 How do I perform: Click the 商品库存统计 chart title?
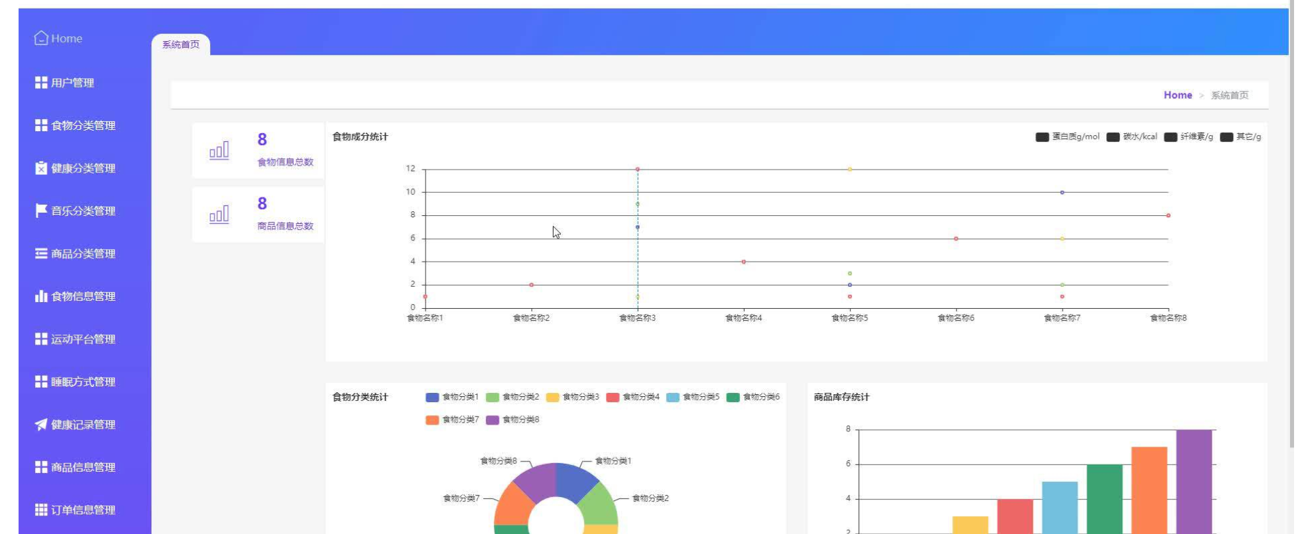click(842, 397)
